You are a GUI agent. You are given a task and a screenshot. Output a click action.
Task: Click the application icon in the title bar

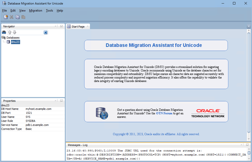(4, 3)
